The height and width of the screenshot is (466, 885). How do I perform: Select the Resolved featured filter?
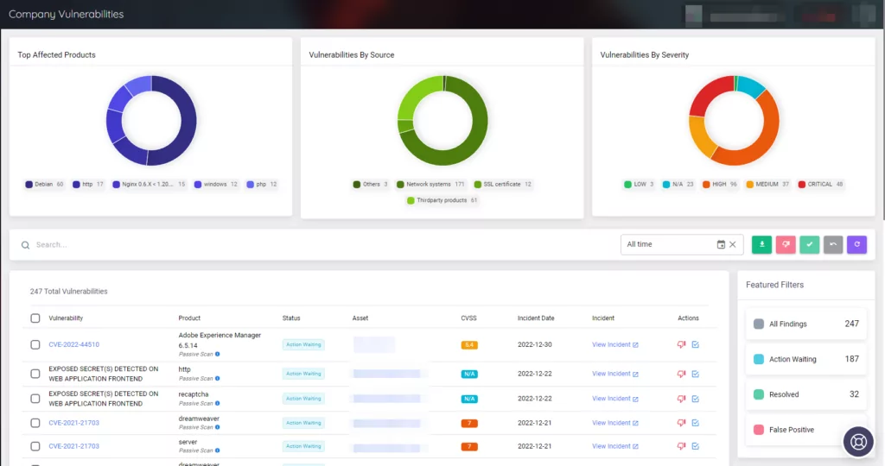(806, 394)
